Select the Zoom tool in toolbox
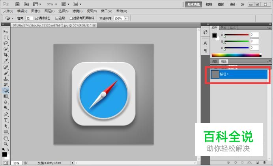Viewport: 273px width, 166px height. click(6, 144)
